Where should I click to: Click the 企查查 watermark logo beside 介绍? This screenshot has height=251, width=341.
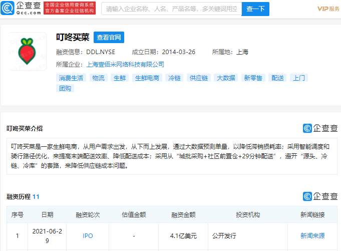[320, 128]
